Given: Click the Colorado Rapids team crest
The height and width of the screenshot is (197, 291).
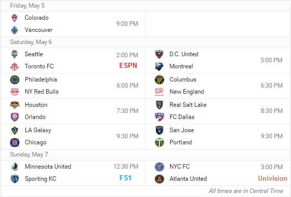Looking at the screenshot, I should pyautogui.click(x=15, y=18).
